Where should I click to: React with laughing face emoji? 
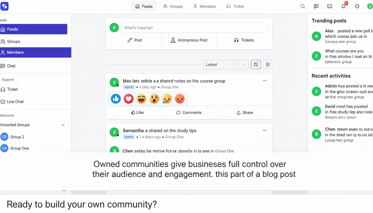[141, 99]
